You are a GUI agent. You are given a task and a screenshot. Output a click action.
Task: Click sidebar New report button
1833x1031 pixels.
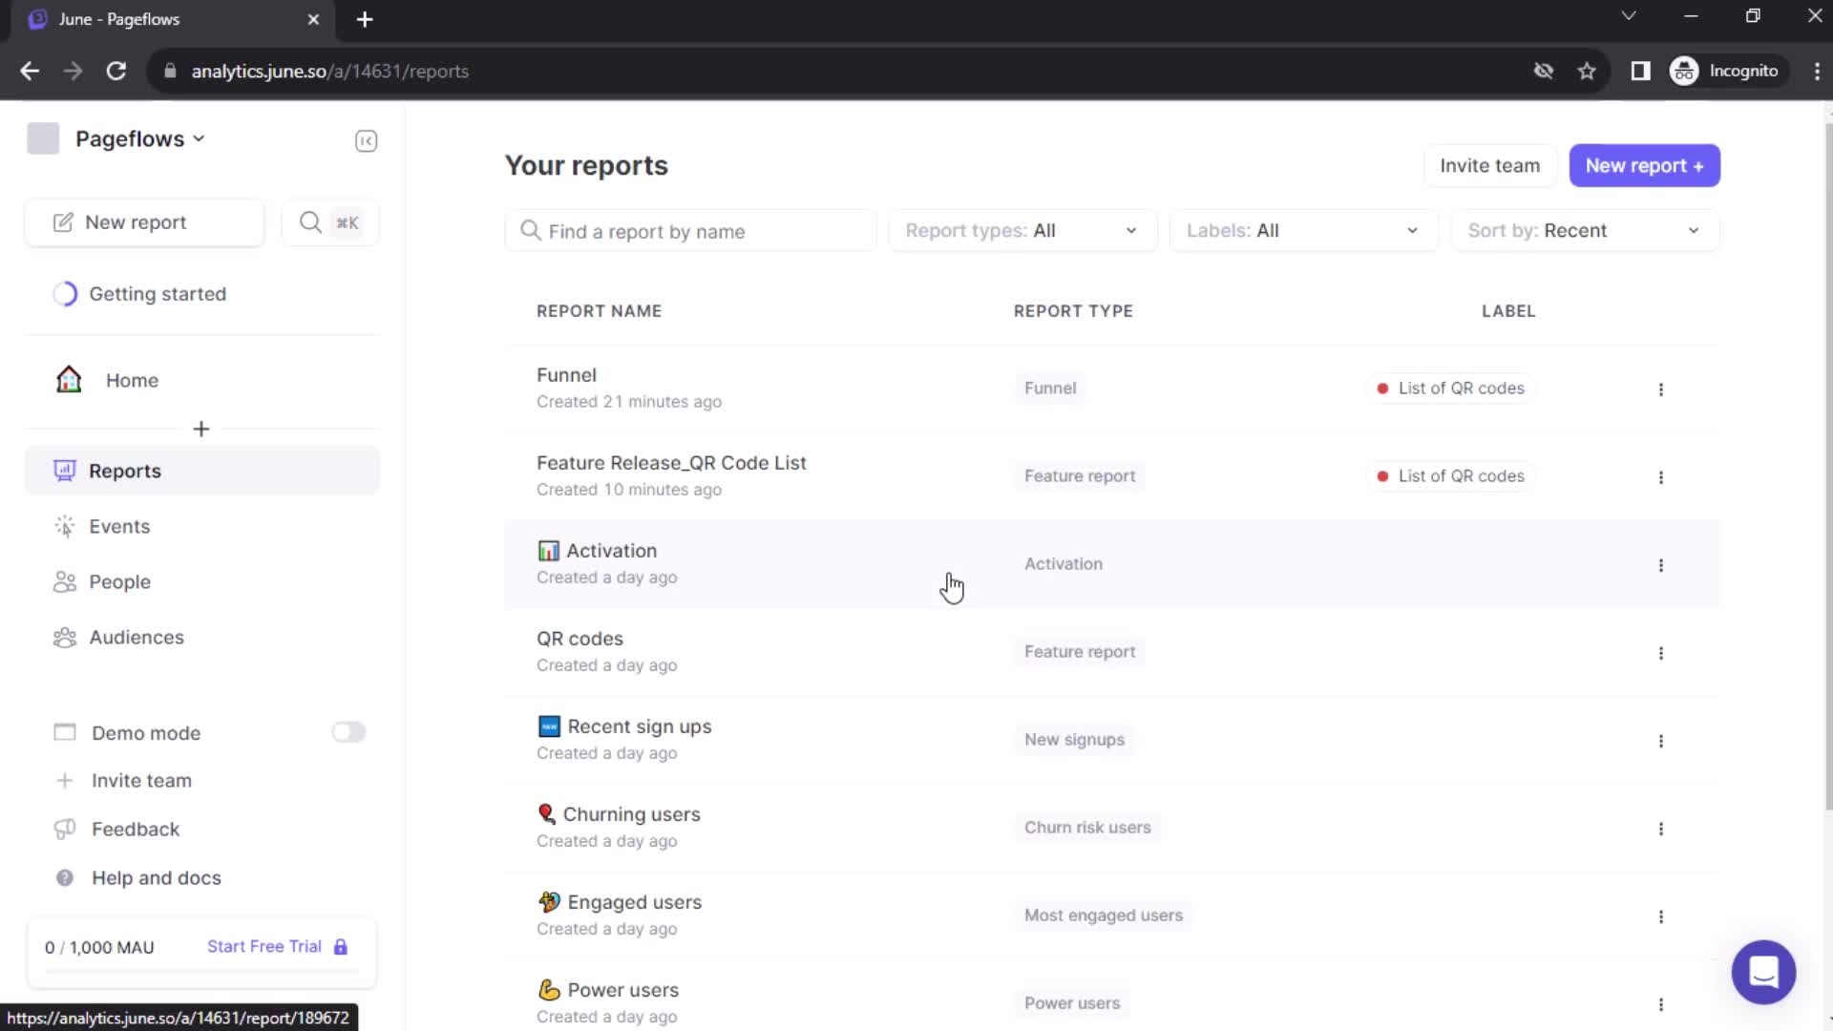click(144, 222)
